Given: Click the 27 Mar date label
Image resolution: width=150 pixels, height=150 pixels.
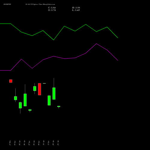Looking at the screenshot, I should [10, 143].
